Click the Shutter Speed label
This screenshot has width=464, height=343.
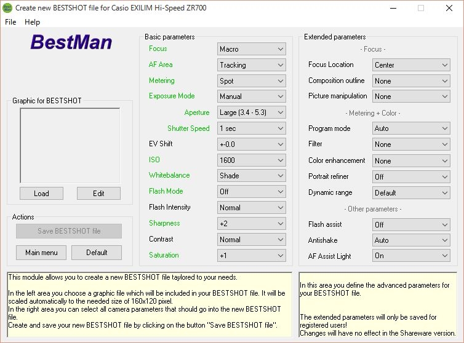pos(188,128)
